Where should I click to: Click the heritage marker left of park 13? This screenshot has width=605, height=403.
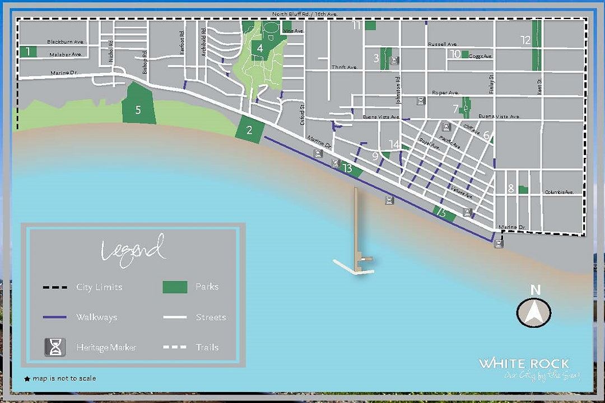click(x=335, y=163)
